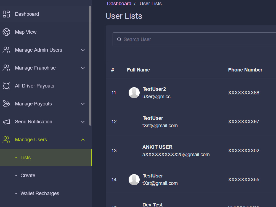276x207 pixels.
Task: Click the Send Notification megaphone icon
Action: point(6,122)
